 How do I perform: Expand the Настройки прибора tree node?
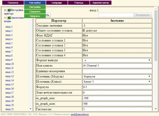click(5, 10)
